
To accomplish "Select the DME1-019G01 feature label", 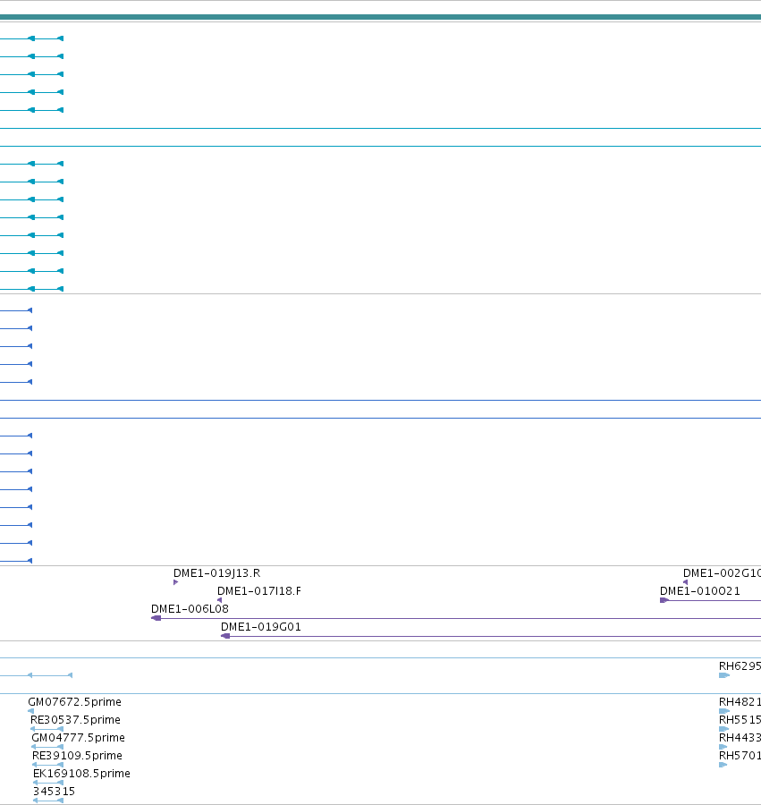I will (261, 627).
